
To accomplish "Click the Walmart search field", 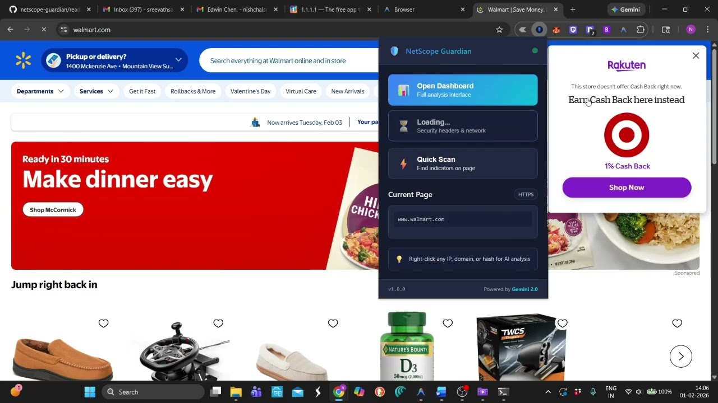I will (289, 60).
